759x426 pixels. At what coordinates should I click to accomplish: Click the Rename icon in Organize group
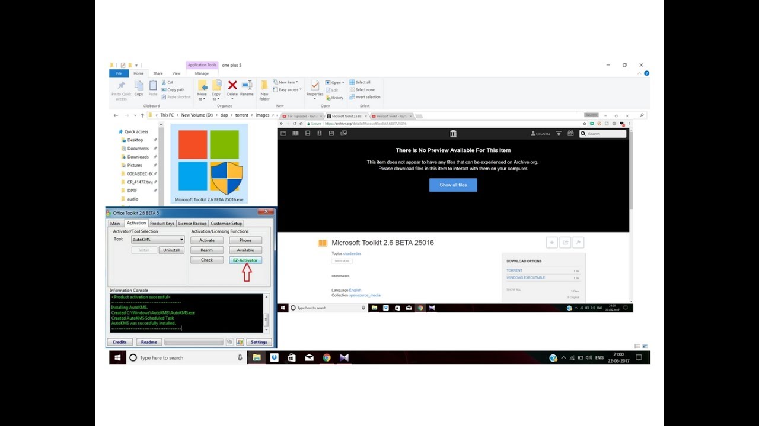(247, 86)
